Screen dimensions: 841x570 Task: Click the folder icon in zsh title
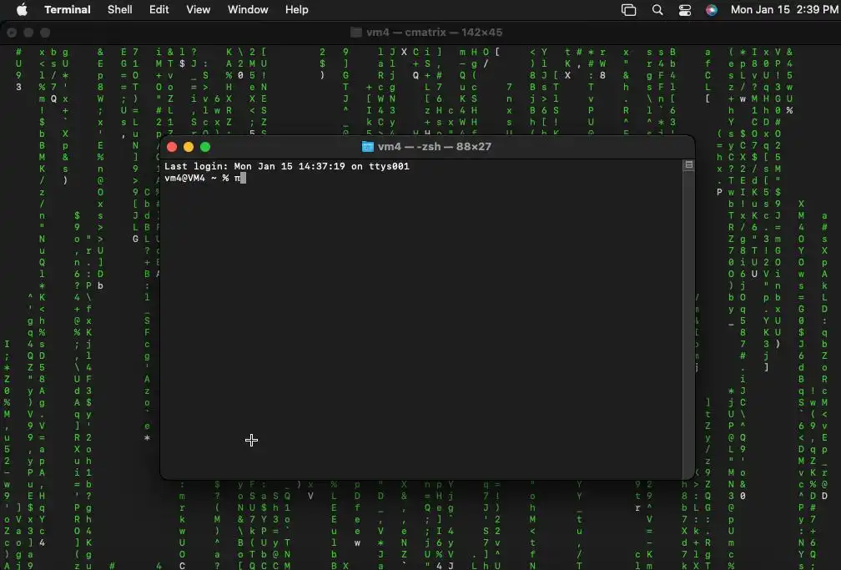click(367, 147)
